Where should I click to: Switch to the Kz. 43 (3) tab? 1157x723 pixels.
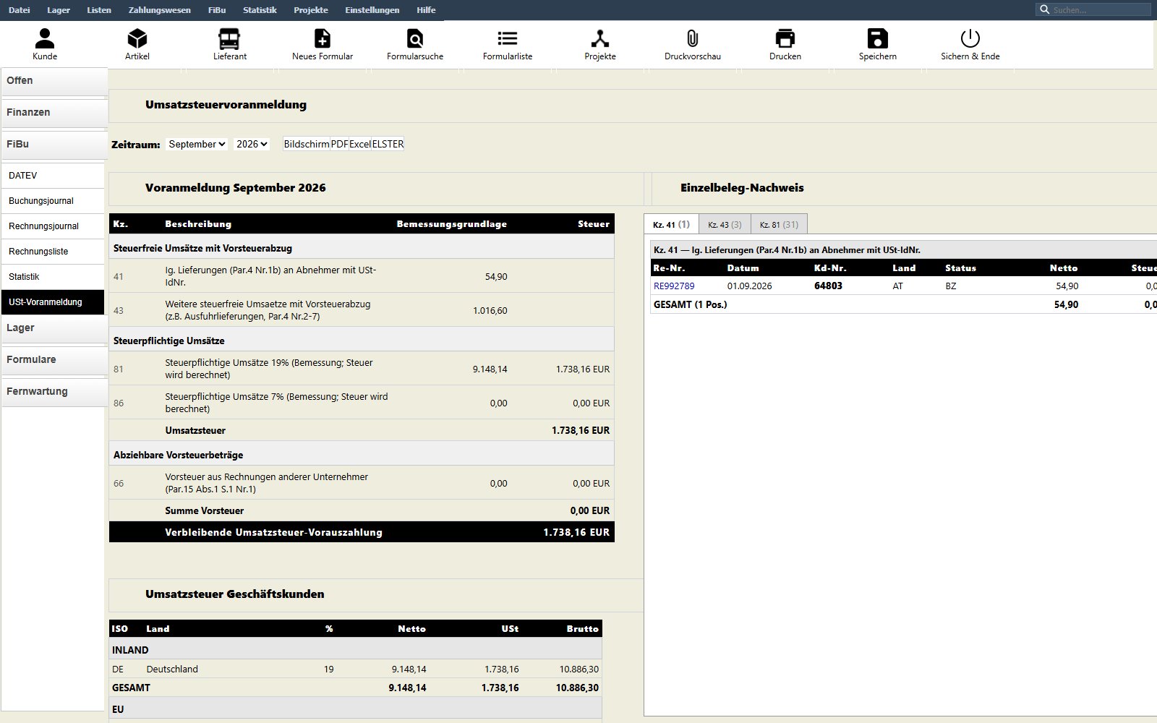[x=725, y=224]
